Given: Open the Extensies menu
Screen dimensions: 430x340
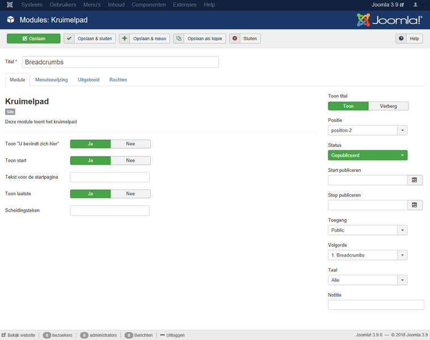Looking at the screenshot, I should pos(184,5).
